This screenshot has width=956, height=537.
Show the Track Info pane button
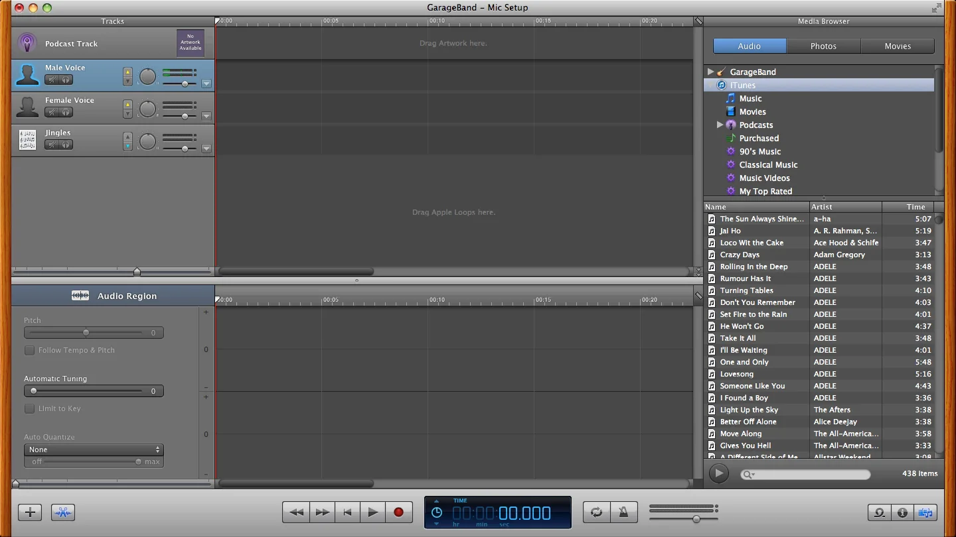tap(902, 512)
